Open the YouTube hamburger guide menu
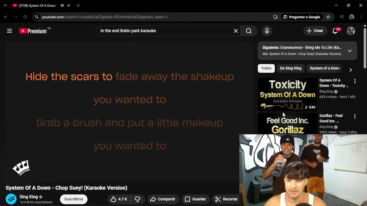This screenshot has width=367, height=206. pyautogui.click(x=9, y=31)
